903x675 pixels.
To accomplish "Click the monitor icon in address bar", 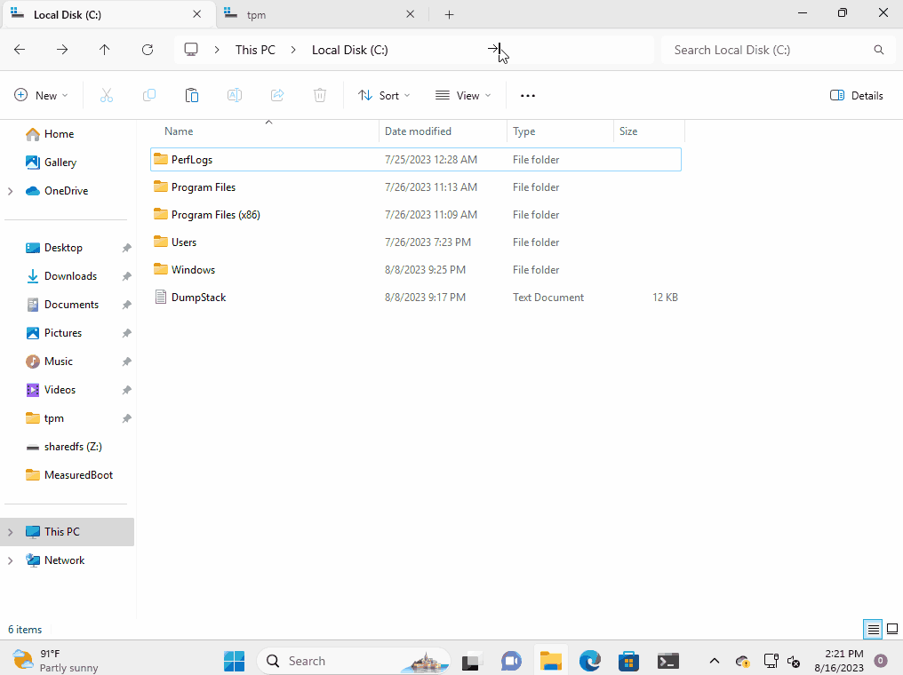I will pyautogui.click(x=191, y=50).
